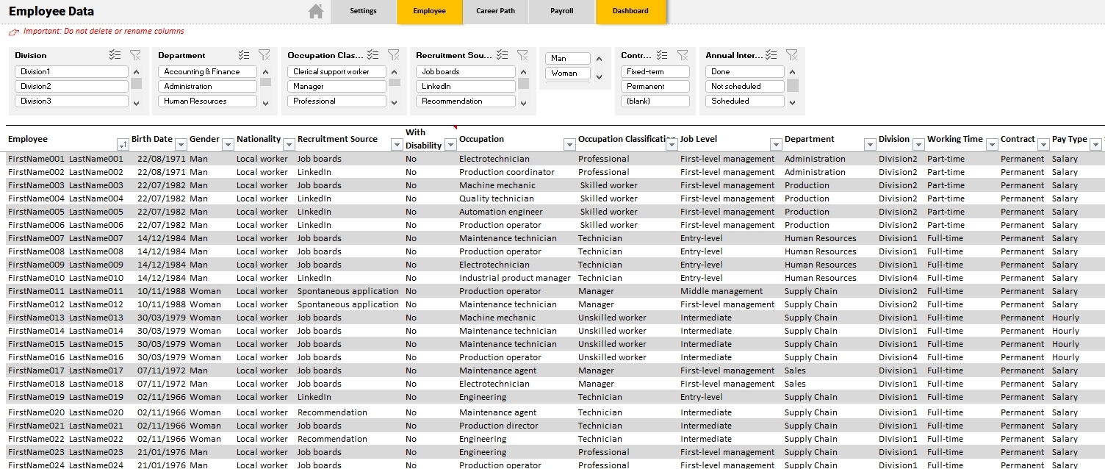This screenshot has width=1105, height=469.
Task: Enable multi-select in Division slicer
Action: click(x=115, y=55)
